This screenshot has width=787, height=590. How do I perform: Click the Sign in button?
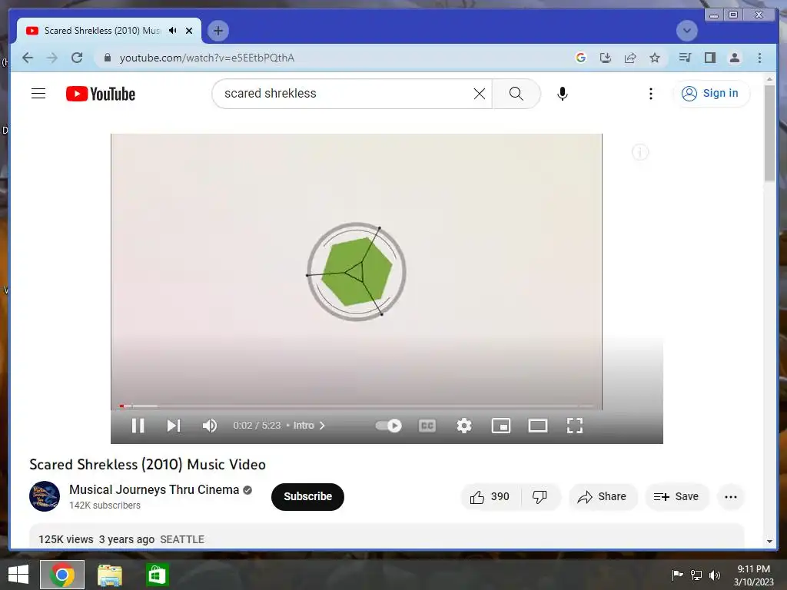pyautogui.click(x=711, y=93)
